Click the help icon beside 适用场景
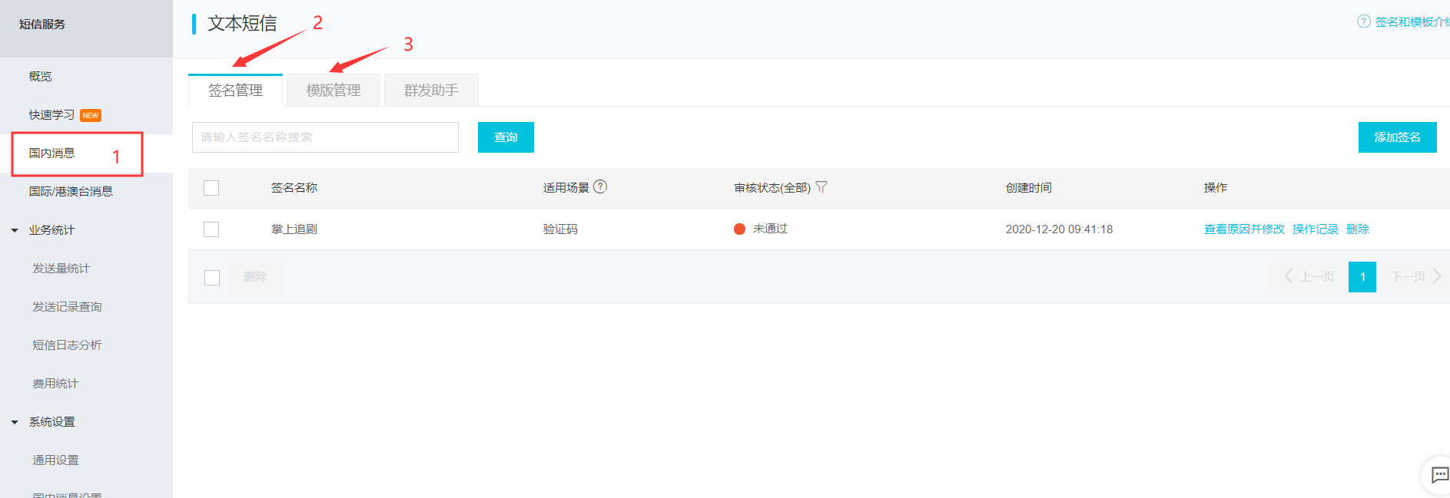 point(600,186)
